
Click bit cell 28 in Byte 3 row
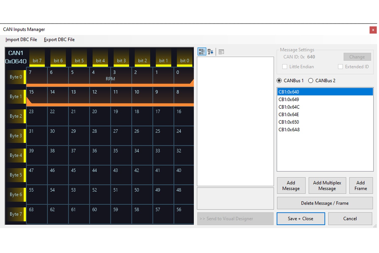[100, 136]
